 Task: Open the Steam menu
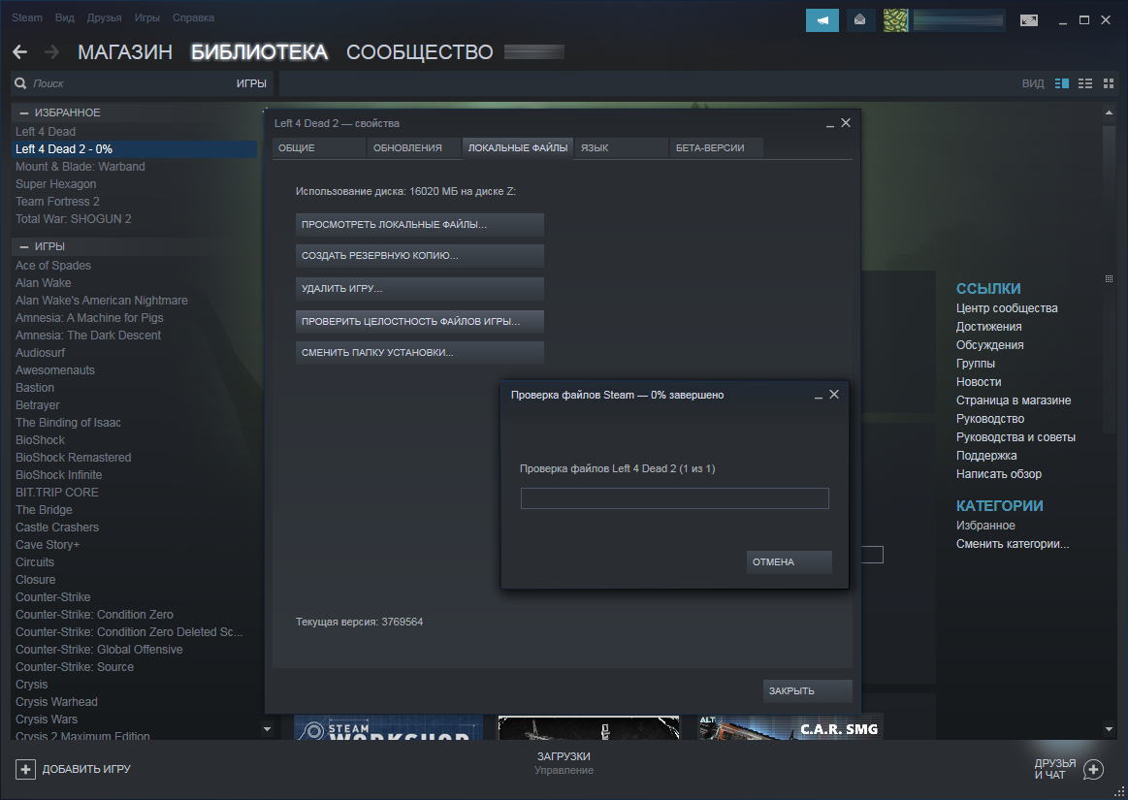(x=26, y=17)
